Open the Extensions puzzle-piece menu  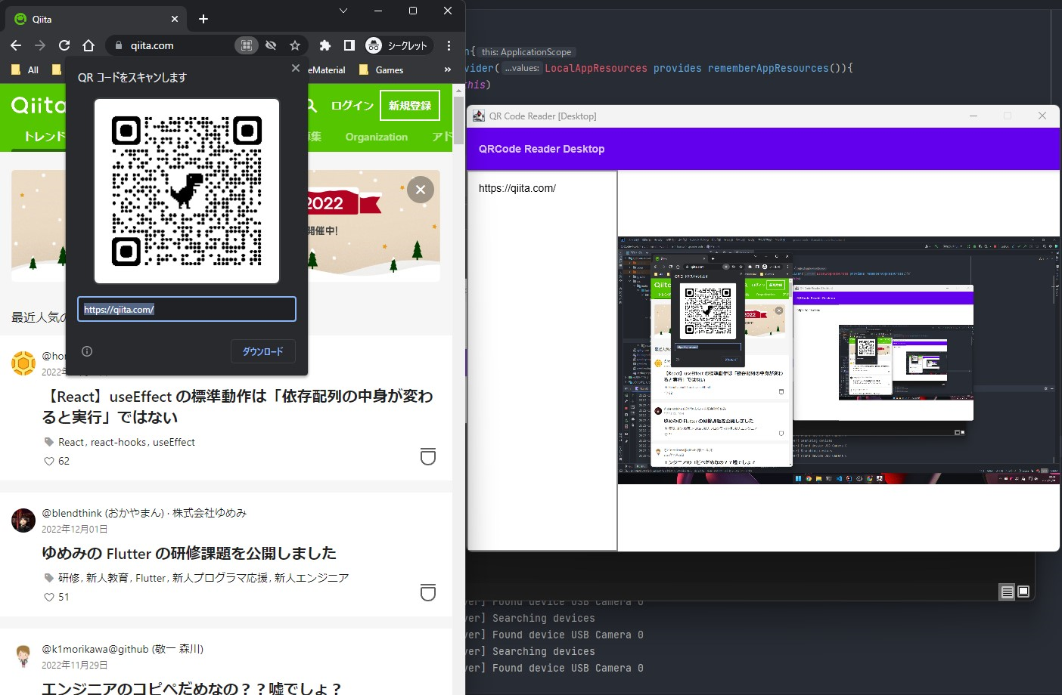pyautogui.click(x=325, y=45)
